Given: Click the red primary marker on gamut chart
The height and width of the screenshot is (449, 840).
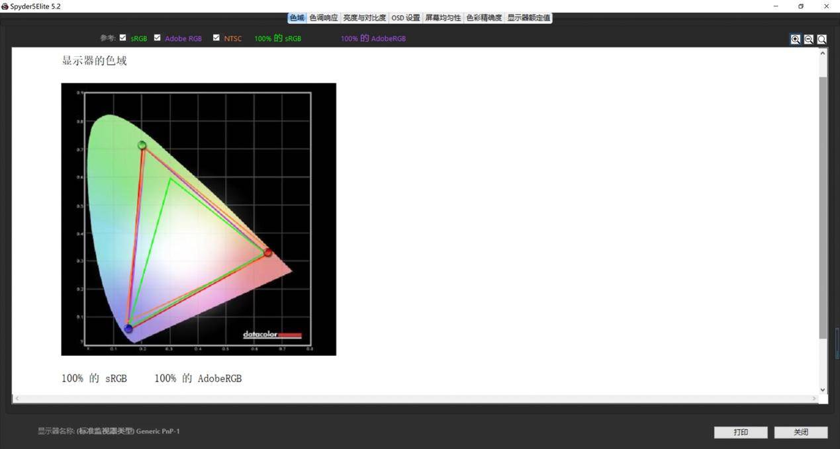Looking at the screenshot, I should click(x=267, y=253).
